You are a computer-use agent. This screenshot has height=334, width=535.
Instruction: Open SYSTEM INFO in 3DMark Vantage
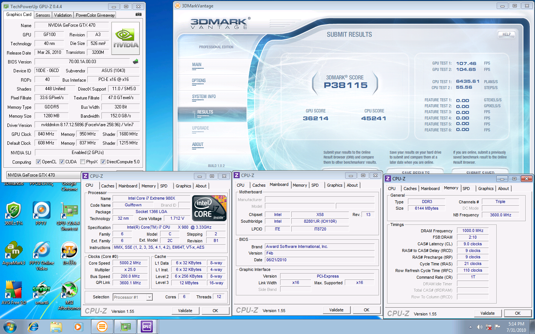pos(204,97)
